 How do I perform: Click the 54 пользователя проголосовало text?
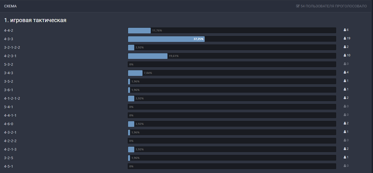coord(334,6)
